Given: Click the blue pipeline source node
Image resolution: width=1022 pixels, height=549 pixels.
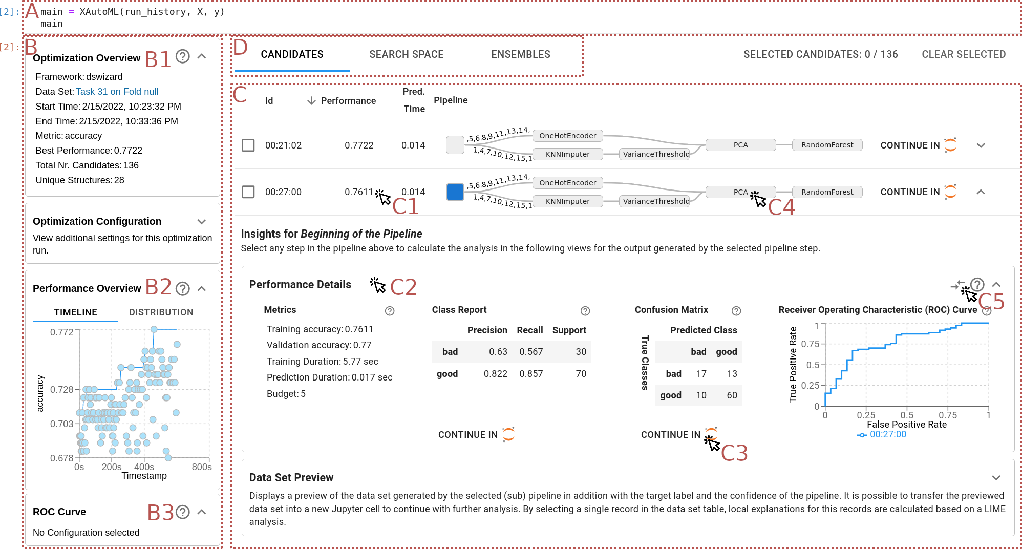Looking at the screenshot, I should [x=455, y=192].
